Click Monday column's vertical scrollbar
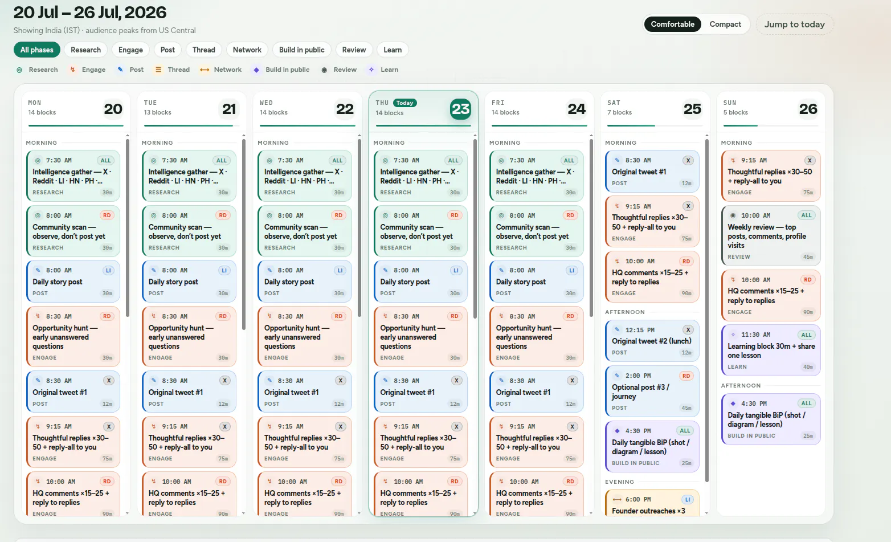891x542 pixels. [128, 228]
